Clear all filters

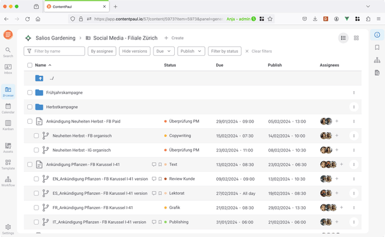(259, 51)
